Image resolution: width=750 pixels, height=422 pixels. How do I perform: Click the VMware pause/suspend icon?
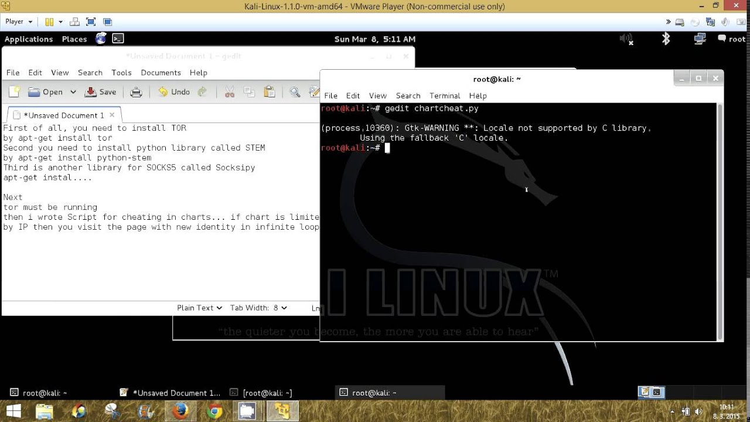click(x=49, y=22)
